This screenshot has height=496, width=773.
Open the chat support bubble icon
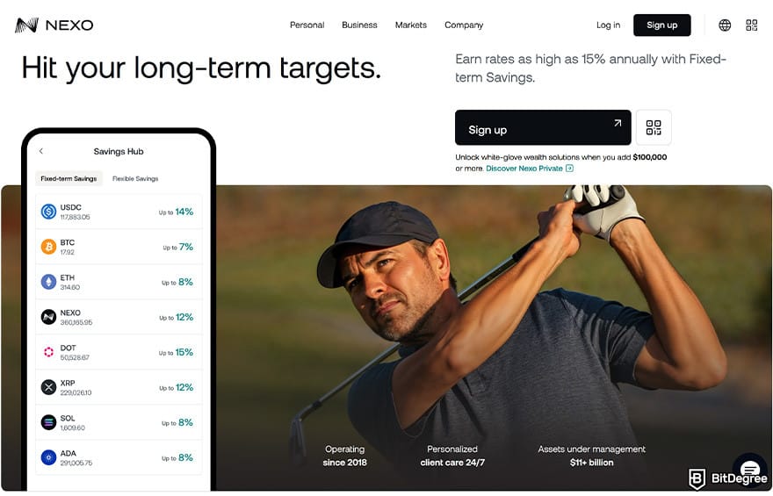(x=749, y=470)
